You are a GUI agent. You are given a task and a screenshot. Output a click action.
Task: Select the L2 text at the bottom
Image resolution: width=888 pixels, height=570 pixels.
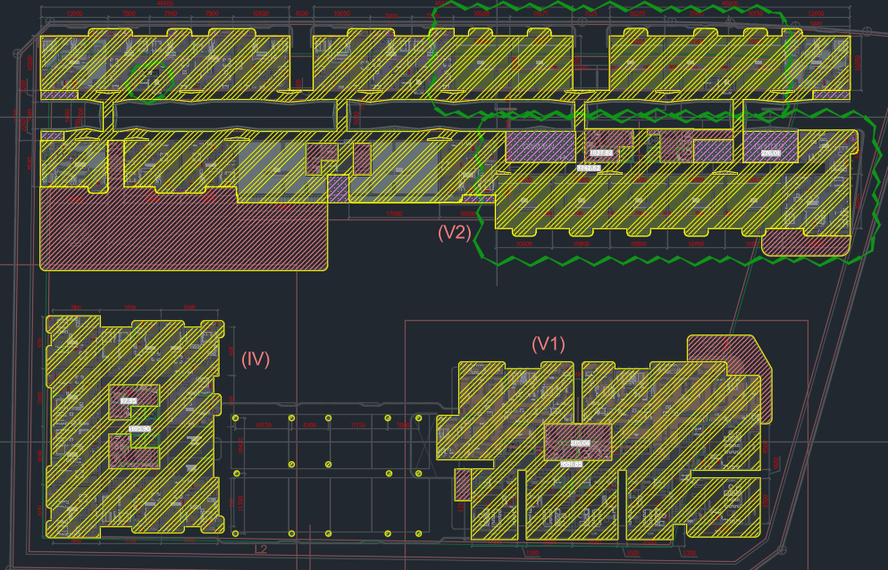click(x=261, y=549)
